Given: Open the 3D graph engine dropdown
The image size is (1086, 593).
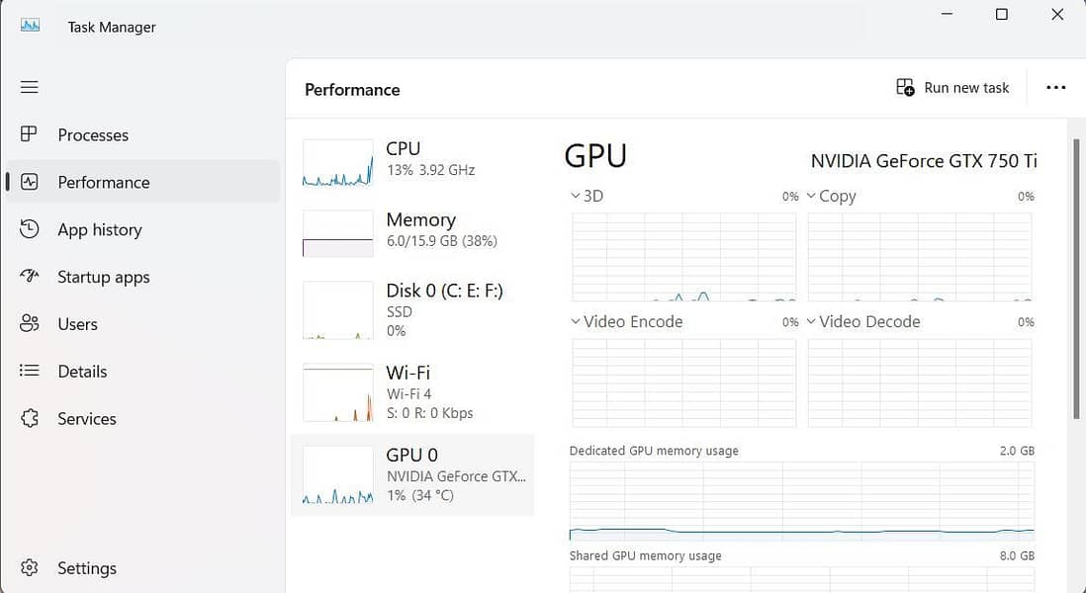Looking at the screenshot, I should coord(577,196).
